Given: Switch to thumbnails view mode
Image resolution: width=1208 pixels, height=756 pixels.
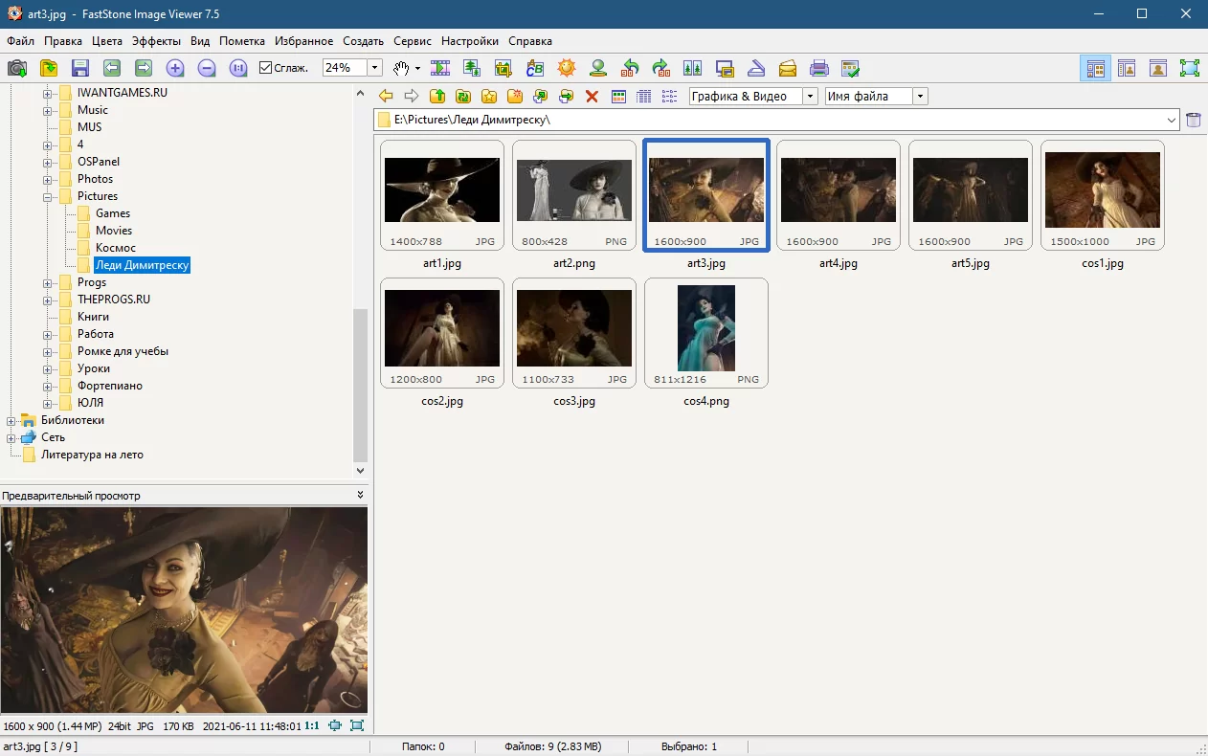Looking at the screenshot, I should (618, 96).
